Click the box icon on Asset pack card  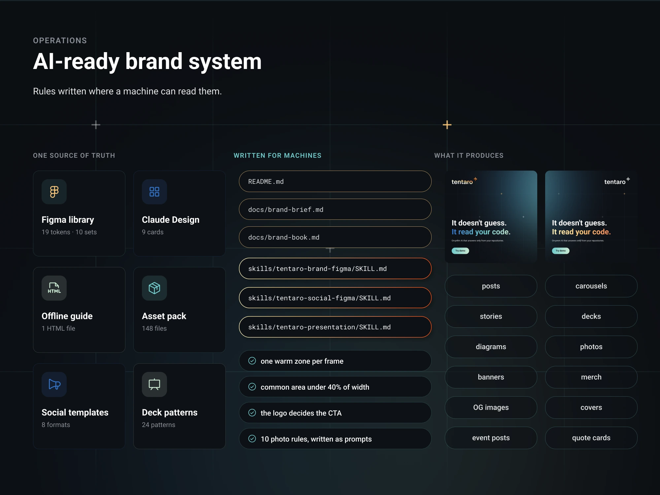click(x=154, y=288)
